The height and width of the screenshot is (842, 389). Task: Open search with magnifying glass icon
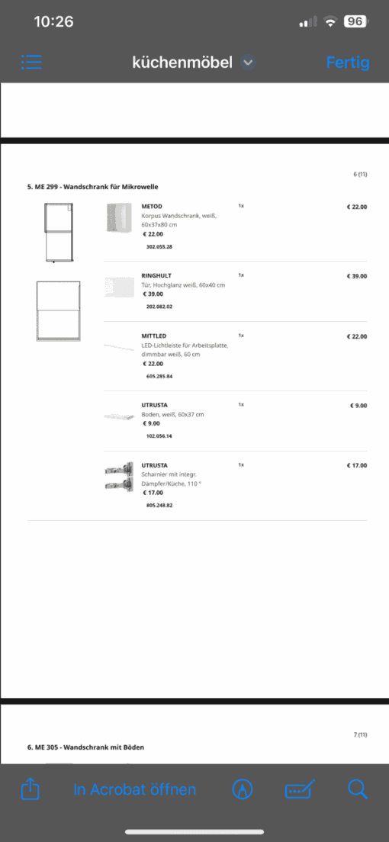(357, 789)
